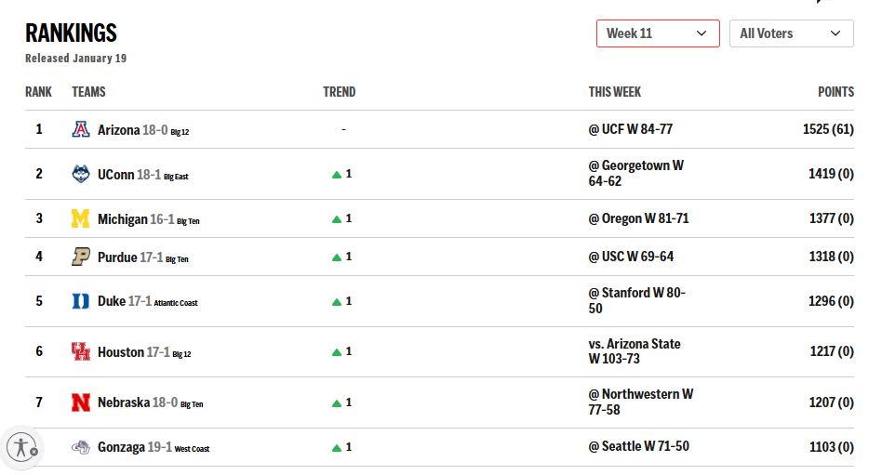Open the @ Seattle W 71-50 game recap
Image resolution: width=882 pixels, height=475 pixels.
pyautogui.click(x=638, y=447)
